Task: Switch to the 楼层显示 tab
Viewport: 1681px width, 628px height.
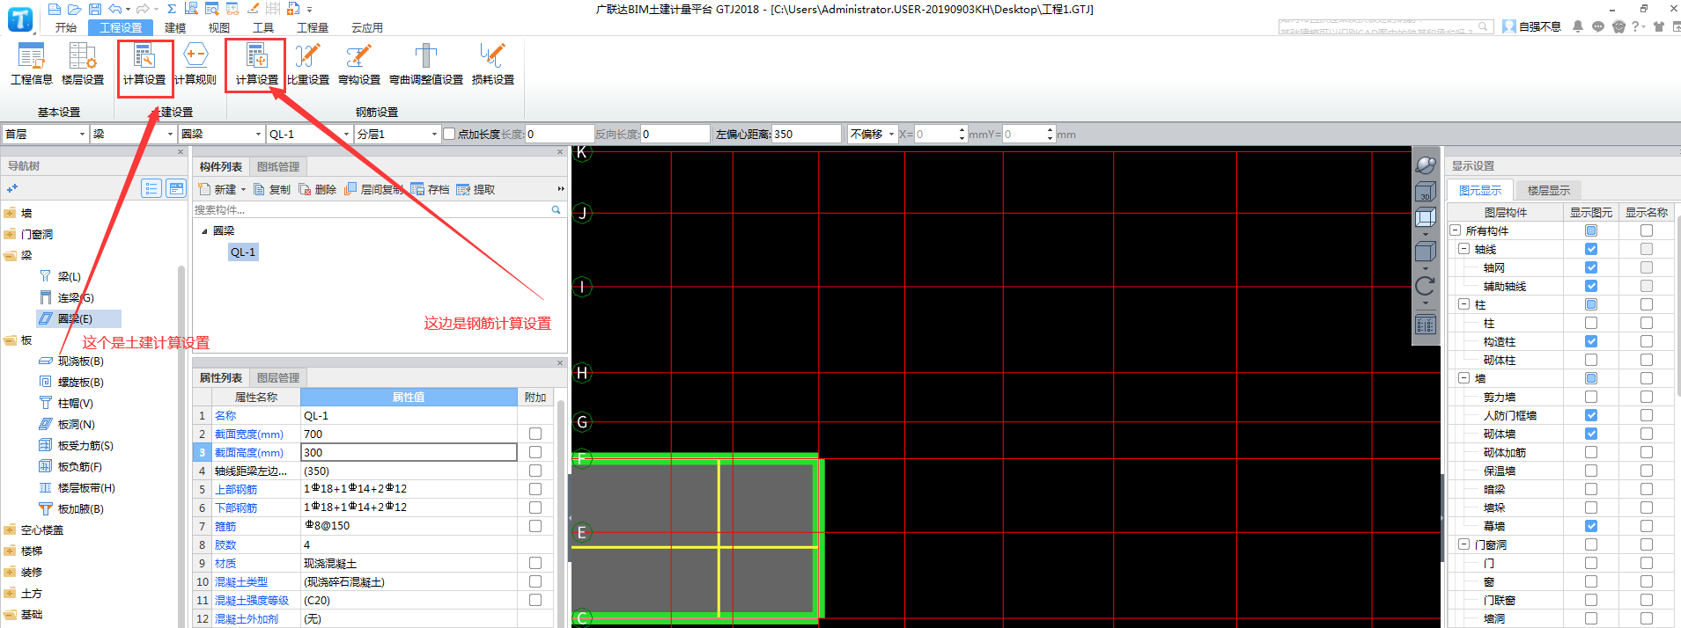Action: [1549, 190]
